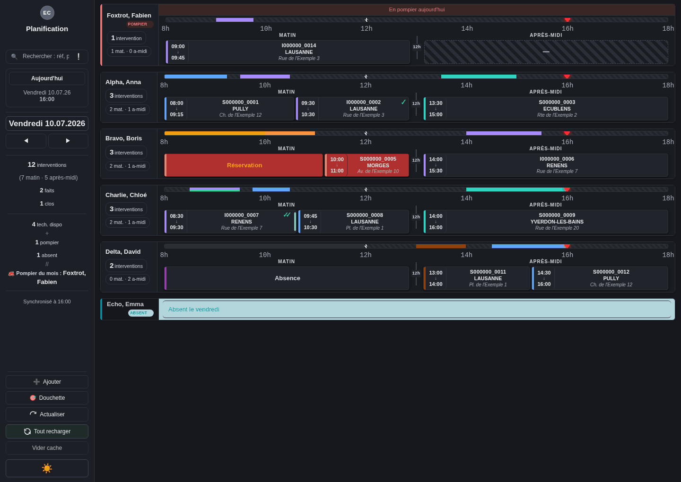Click the single green checkmark on I000000_0002
This screenshot has width=681, height=482.
403,102
